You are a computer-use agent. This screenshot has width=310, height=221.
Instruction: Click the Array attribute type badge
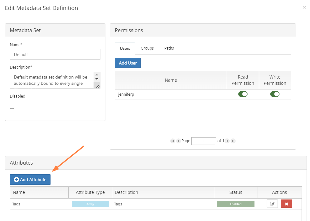[x=90, y=204]
